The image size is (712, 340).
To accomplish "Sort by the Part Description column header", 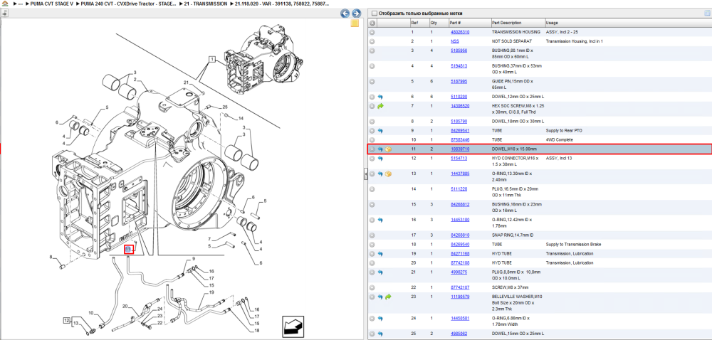I will tap(518, 23).
